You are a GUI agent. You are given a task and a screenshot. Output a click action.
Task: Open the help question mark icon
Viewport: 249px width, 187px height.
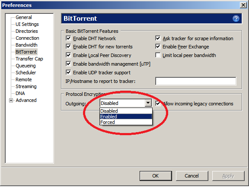tap(236, 19)
